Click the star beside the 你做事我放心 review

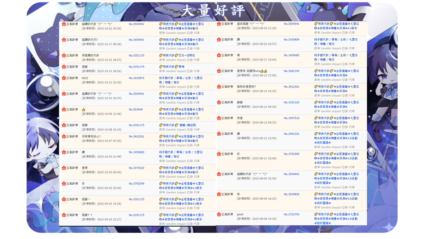tap(64, 137)
